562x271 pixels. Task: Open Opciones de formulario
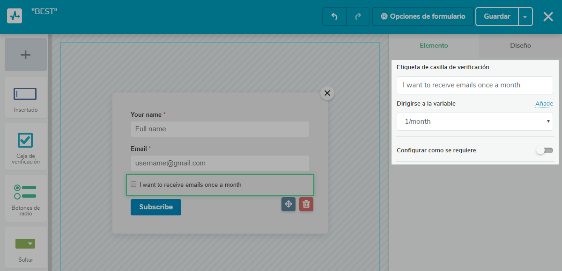423,16
